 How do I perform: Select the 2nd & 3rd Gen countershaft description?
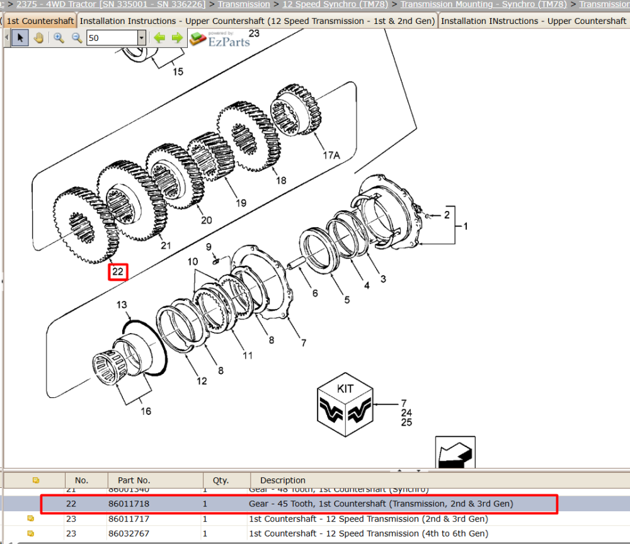coord(369,519)
